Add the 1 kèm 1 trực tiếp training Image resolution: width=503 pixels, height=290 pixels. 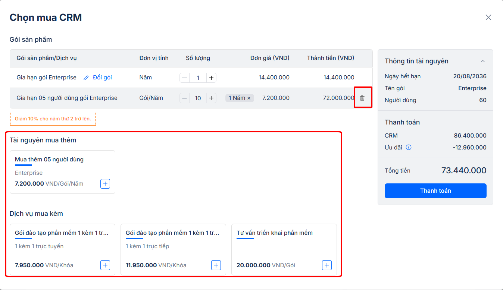[216, 265]
